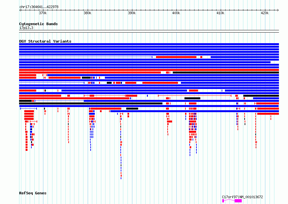
Task: Click the long red bracketed variant line spanning 396k–412k
Action: click(194, 96)
